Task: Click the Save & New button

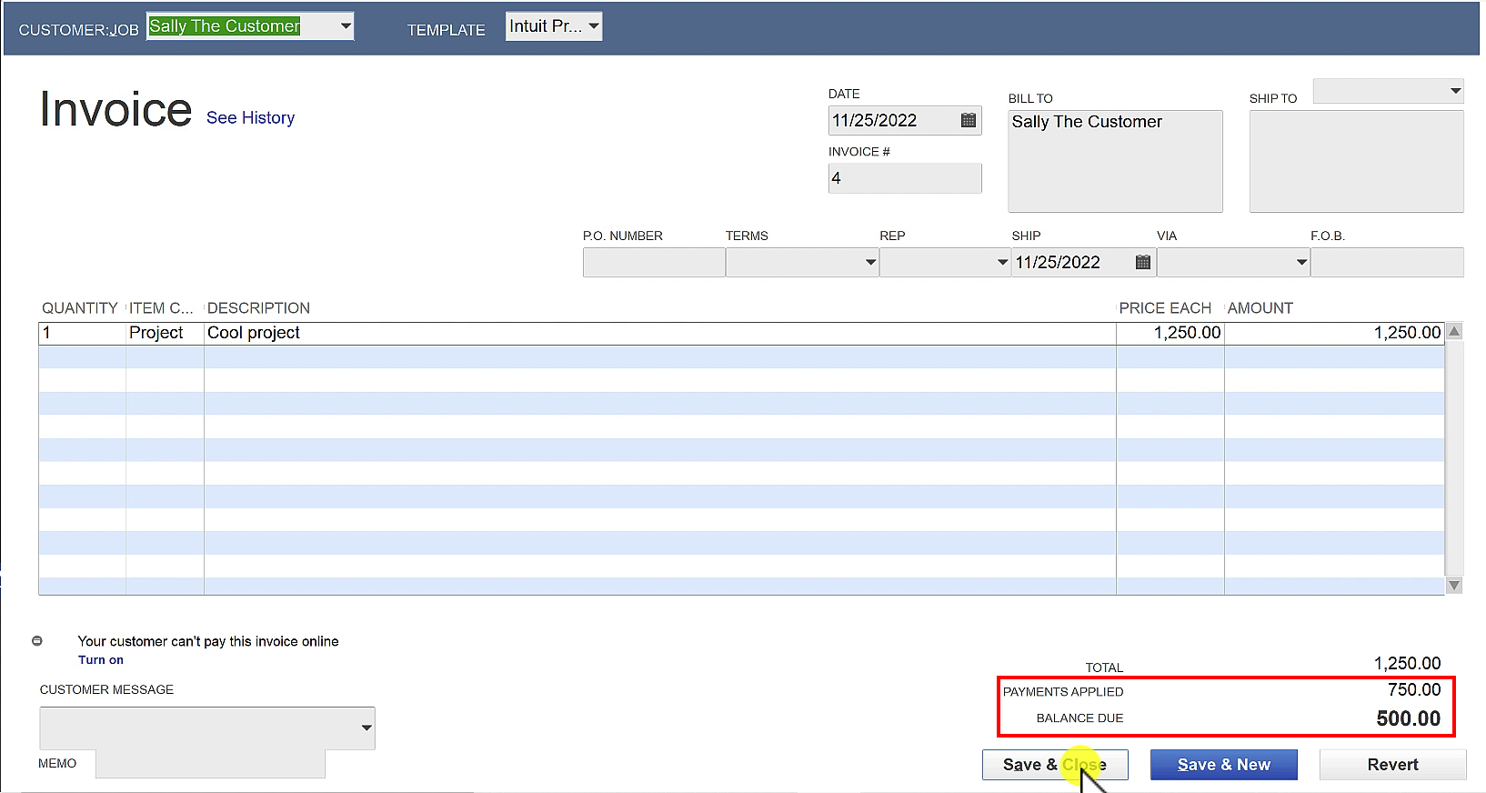Action: (1224, 765)
